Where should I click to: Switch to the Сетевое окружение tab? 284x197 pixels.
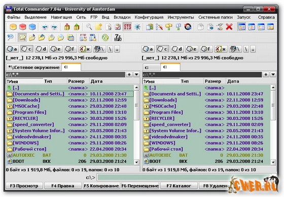click(33, 68)
